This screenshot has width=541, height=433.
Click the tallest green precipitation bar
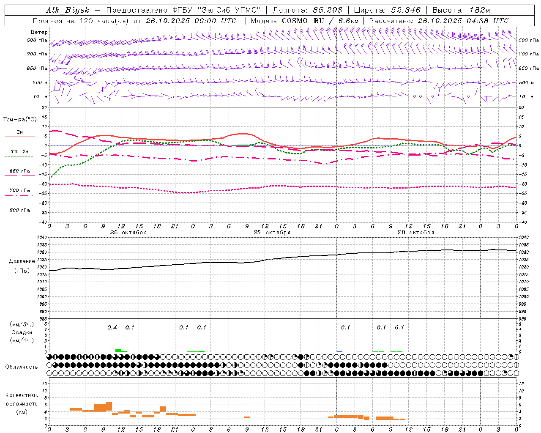pos(118,350)
